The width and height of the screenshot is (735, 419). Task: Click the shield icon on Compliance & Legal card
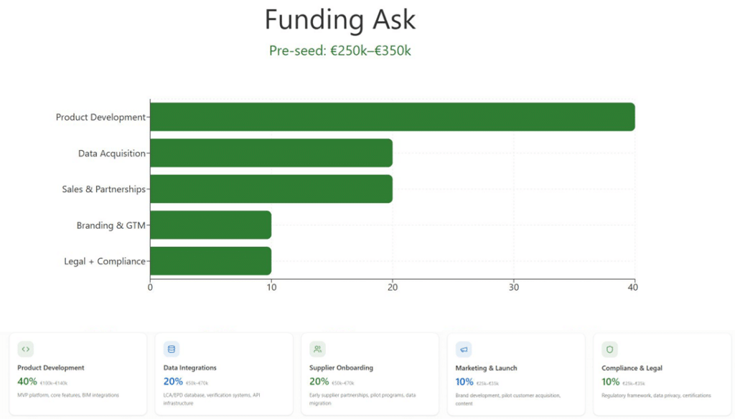(x=610, y=349)
